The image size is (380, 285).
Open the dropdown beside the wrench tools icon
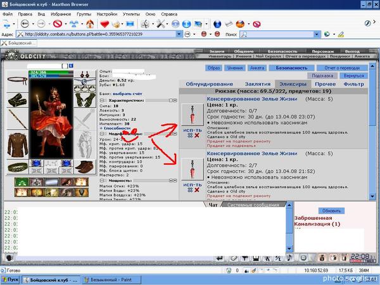167,24
